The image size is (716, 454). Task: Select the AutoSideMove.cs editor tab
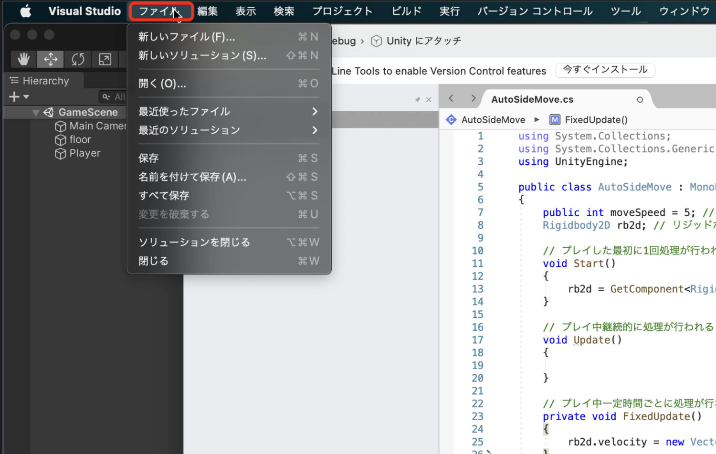click(532, 99)
